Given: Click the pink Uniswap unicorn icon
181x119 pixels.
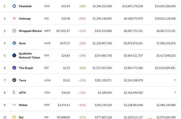Looking at the screenshot, I should coord(14,18).
